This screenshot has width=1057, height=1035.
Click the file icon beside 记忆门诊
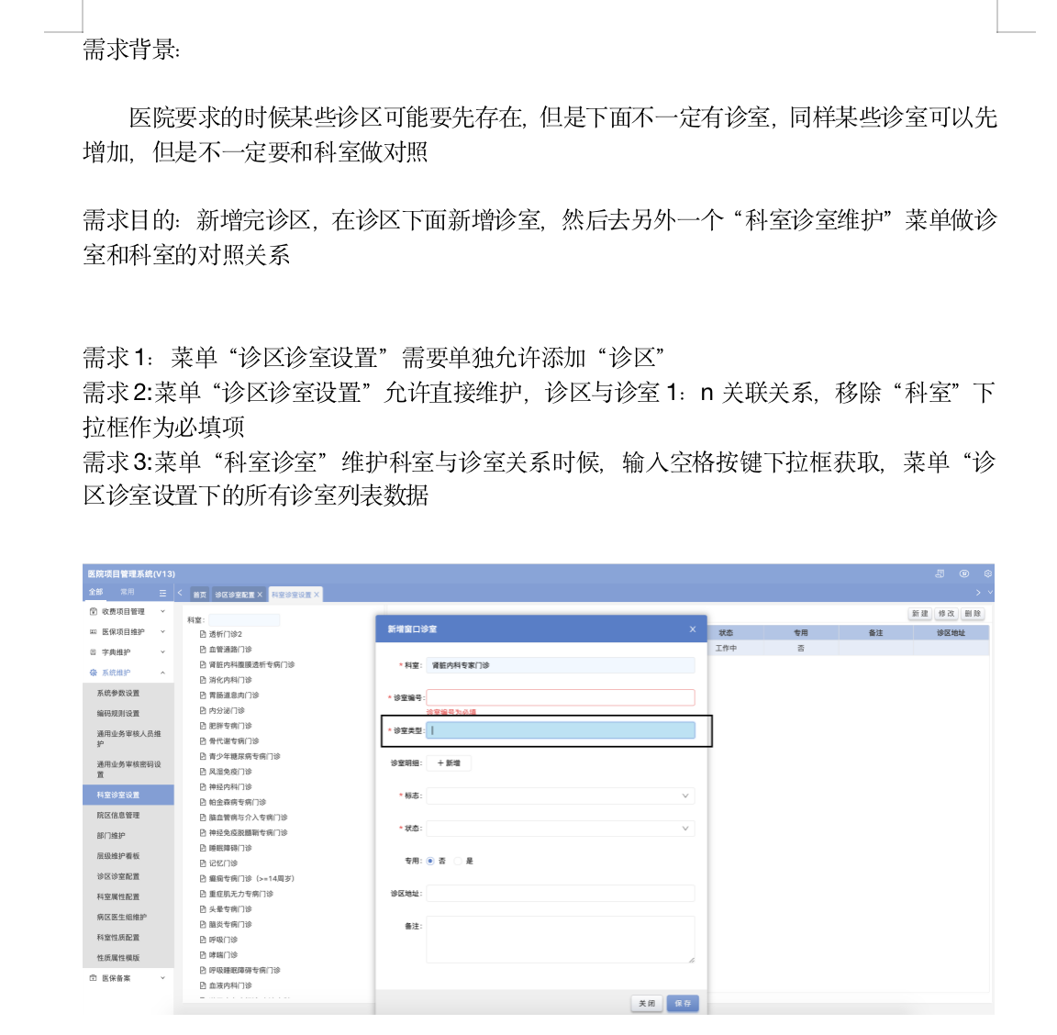tap(203, 863)
